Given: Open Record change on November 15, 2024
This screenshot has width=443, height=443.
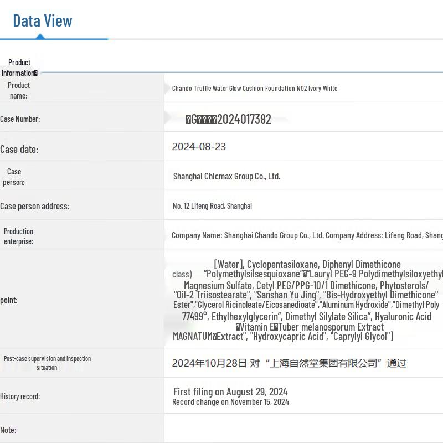Looking at the screenshot, I should (230, 402).
